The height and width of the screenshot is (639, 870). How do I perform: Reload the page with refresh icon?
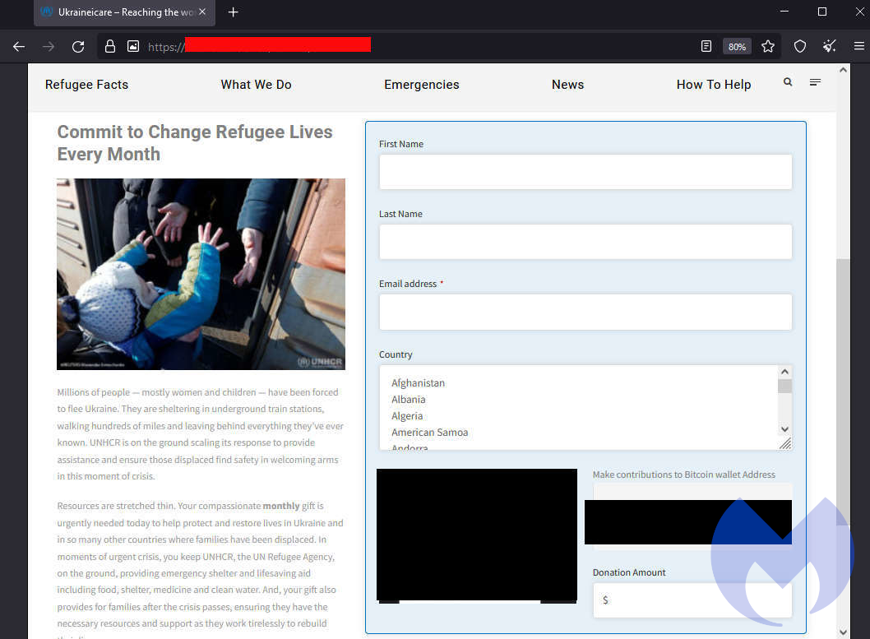[x=78, y=47]
